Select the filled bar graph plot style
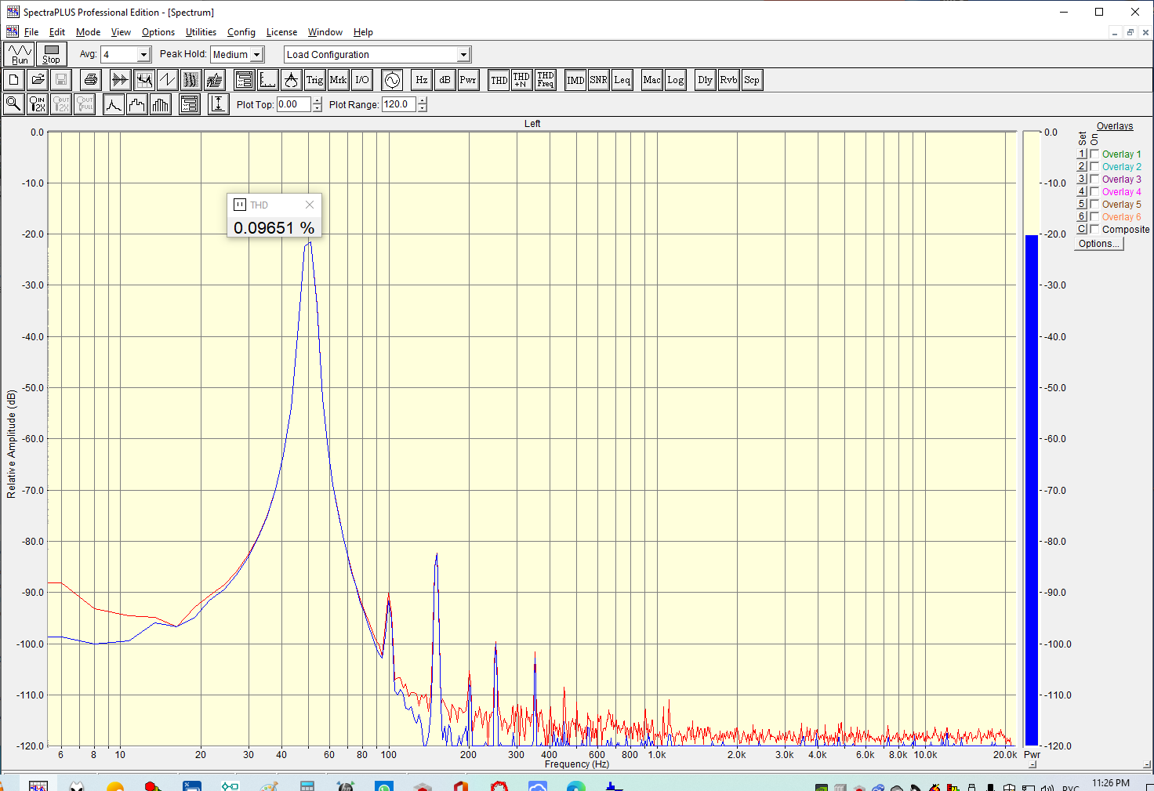Image resolution: width=1154 pixels, height=791 pixels. tap(161, 104)
